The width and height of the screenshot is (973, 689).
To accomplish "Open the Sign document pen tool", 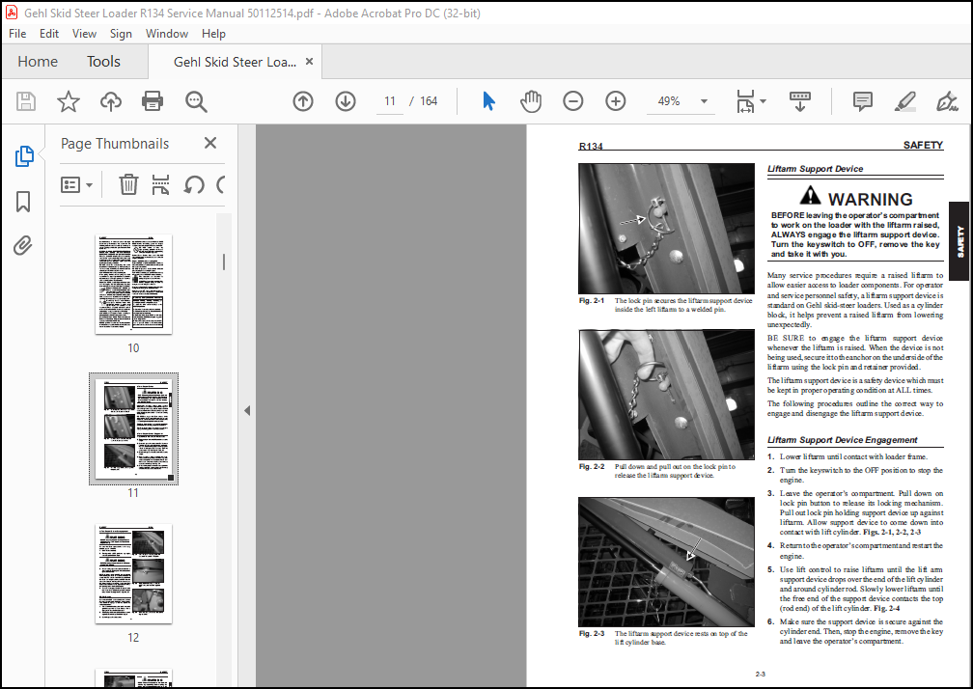I will pos(947,101).
